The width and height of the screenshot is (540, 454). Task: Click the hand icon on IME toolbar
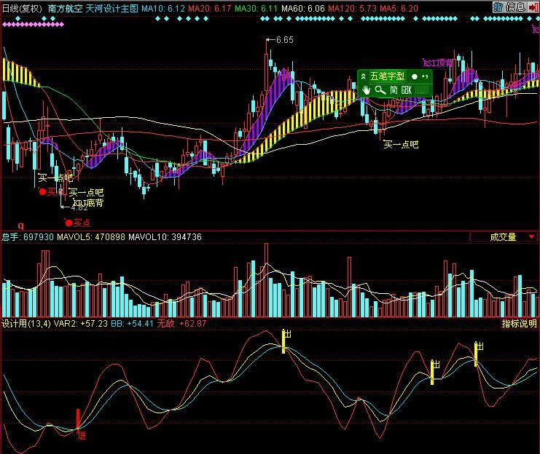366,89
